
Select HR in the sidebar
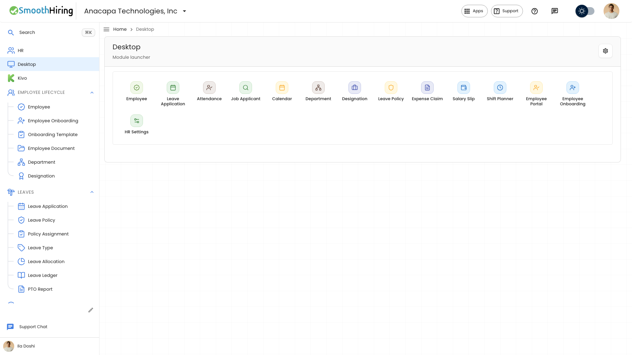coord(49,50)
